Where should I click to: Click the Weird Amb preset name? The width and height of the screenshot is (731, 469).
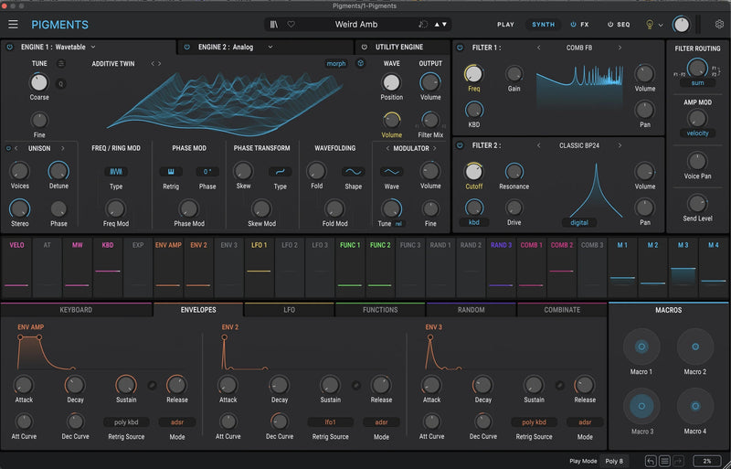point(356,25)
